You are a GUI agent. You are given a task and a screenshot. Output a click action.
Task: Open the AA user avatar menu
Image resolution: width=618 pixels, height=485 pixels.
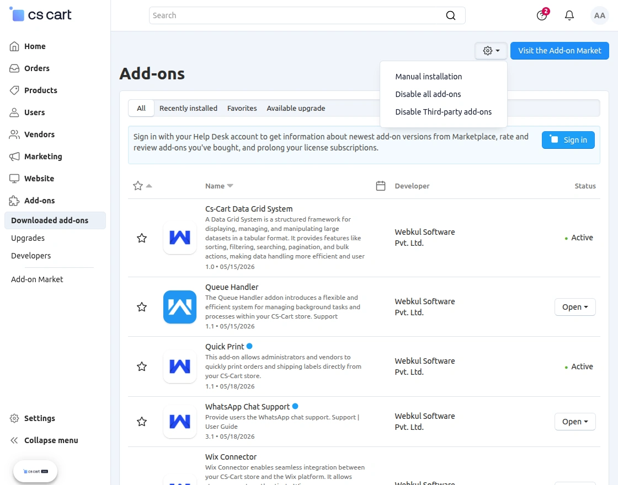coord(599,15)
